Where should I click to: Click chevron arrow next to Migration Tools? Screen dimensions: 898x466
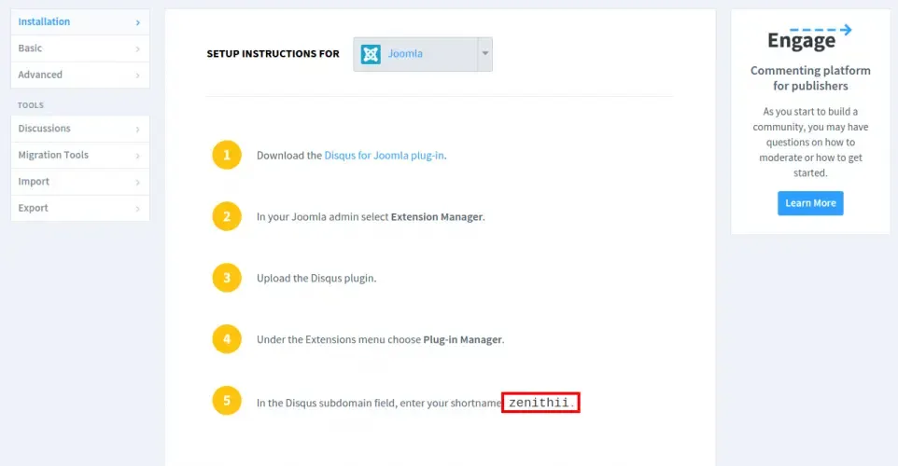137,156
